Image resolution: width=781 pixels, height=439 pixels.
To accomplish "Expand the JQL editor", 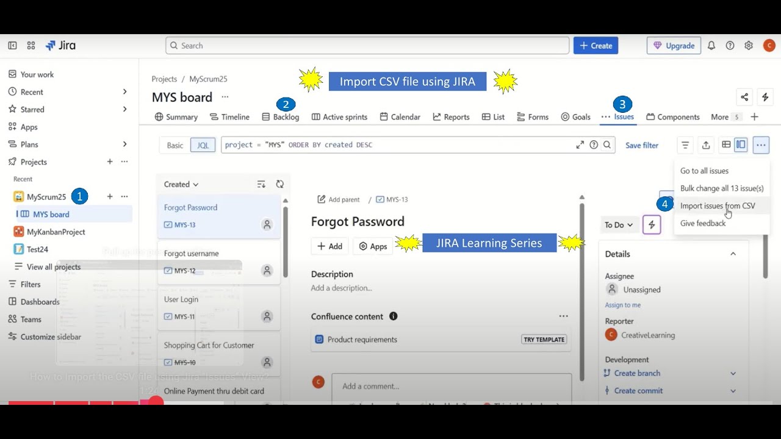I will click(x=580, y=145).
